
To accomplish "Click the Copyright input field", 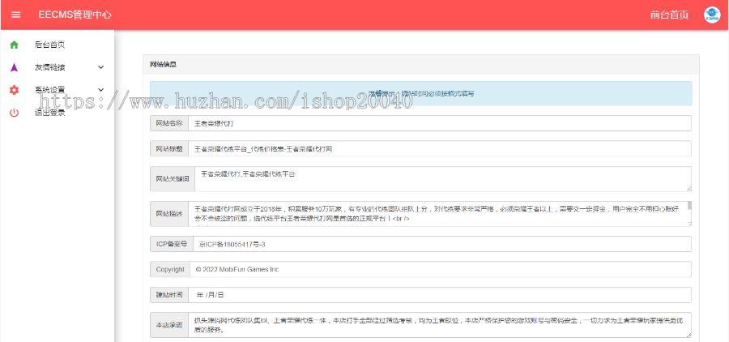I will point(439,269).
